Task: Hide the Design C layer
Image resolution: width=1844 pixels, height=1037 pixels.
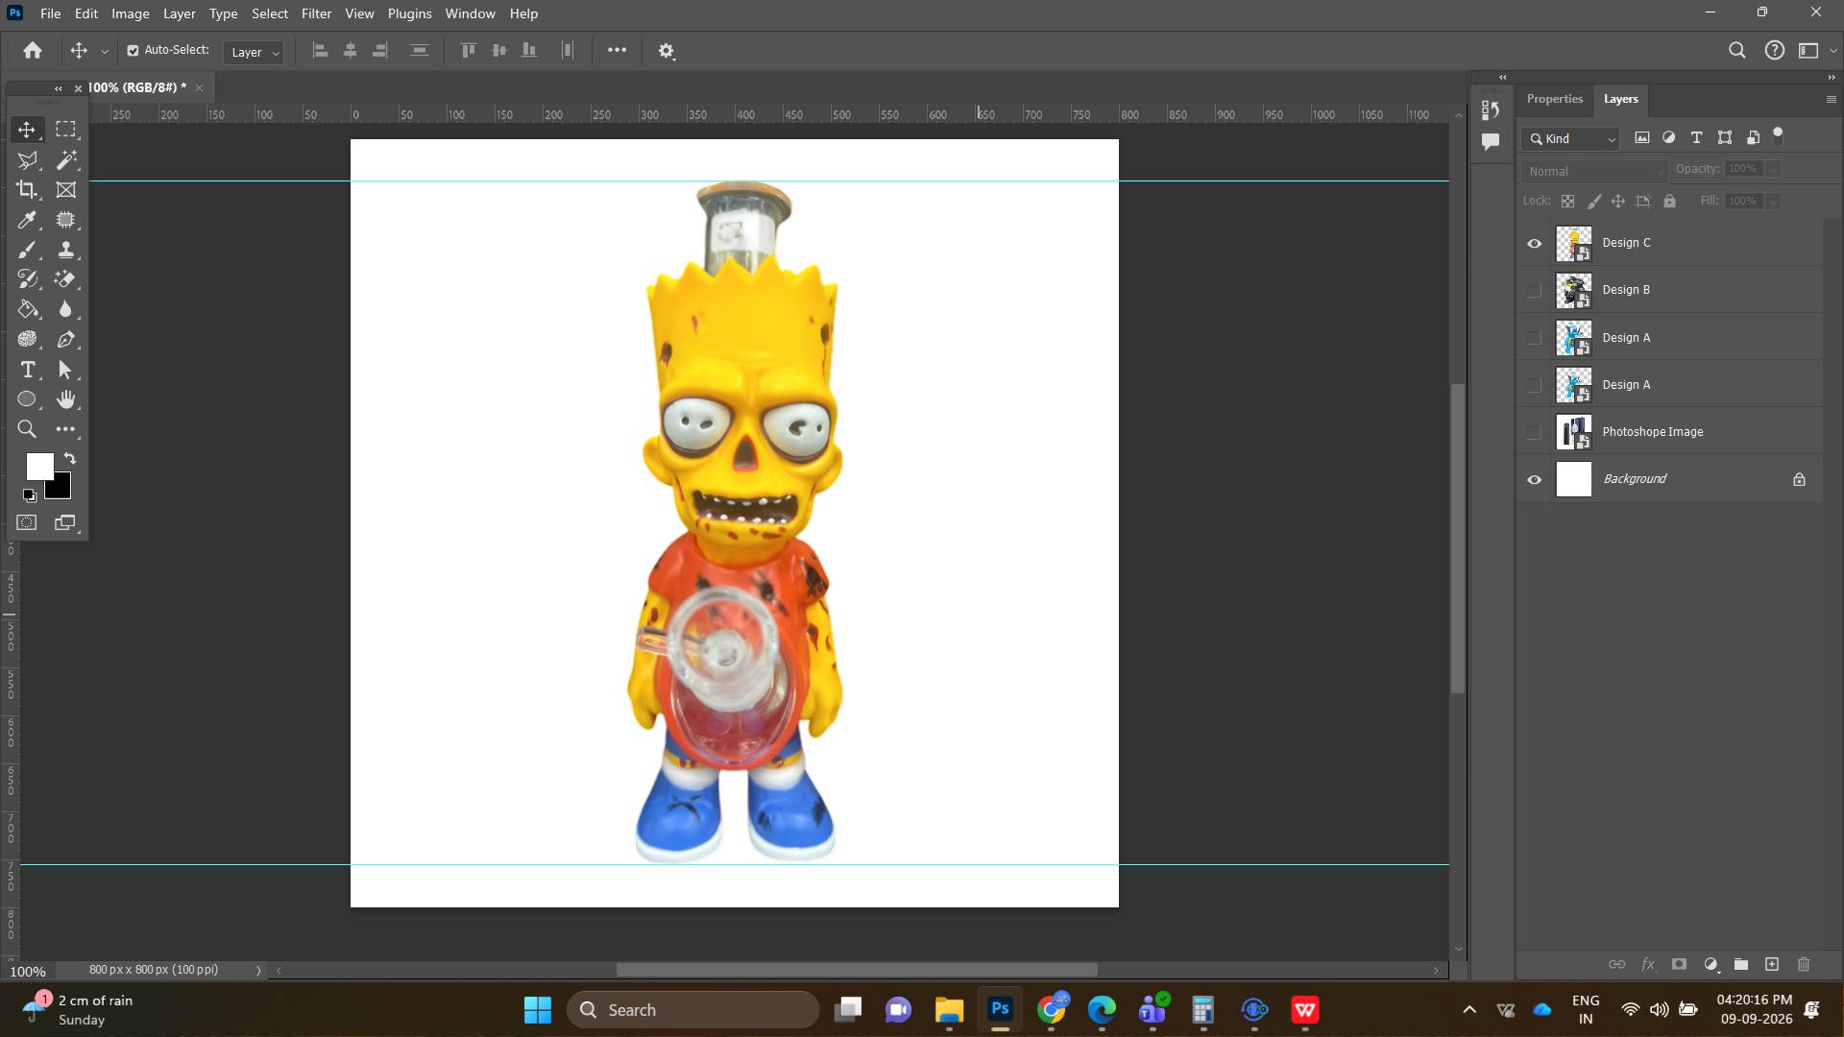Action: [x=1534, y=243]
